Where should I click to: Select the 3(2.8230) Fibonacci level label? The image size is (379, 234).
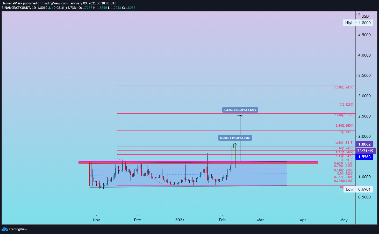pyautogui.click(x=347, y=105)
